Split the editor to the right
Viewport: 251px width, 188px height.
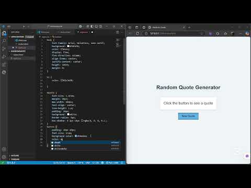[118, 32]
